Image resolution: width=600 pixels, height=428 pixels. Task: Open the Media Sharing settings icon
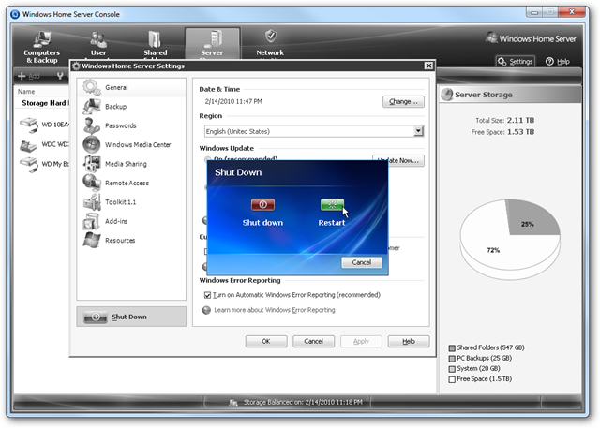[92, 164]
